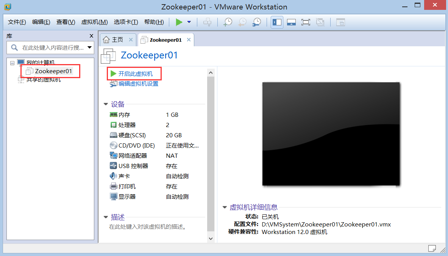Close the 主页 tab

[131, 40]
